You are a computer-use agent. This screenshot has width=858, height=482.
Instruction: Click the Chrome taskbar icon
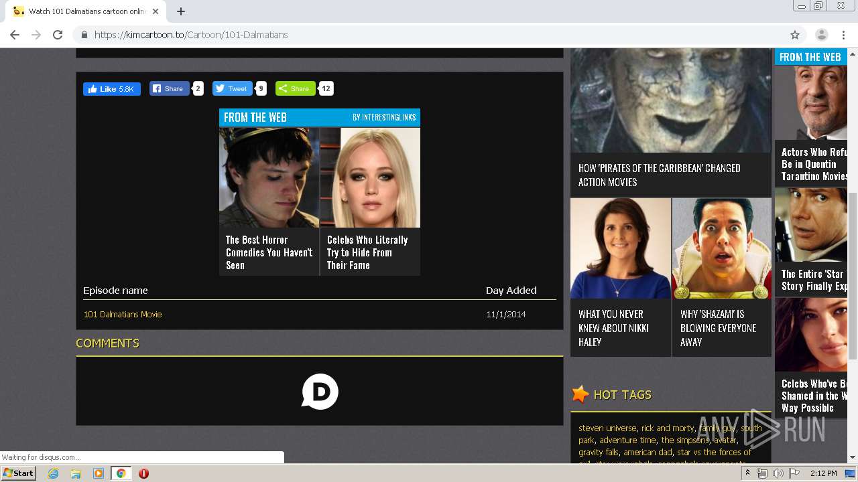(x=121, y=473)
